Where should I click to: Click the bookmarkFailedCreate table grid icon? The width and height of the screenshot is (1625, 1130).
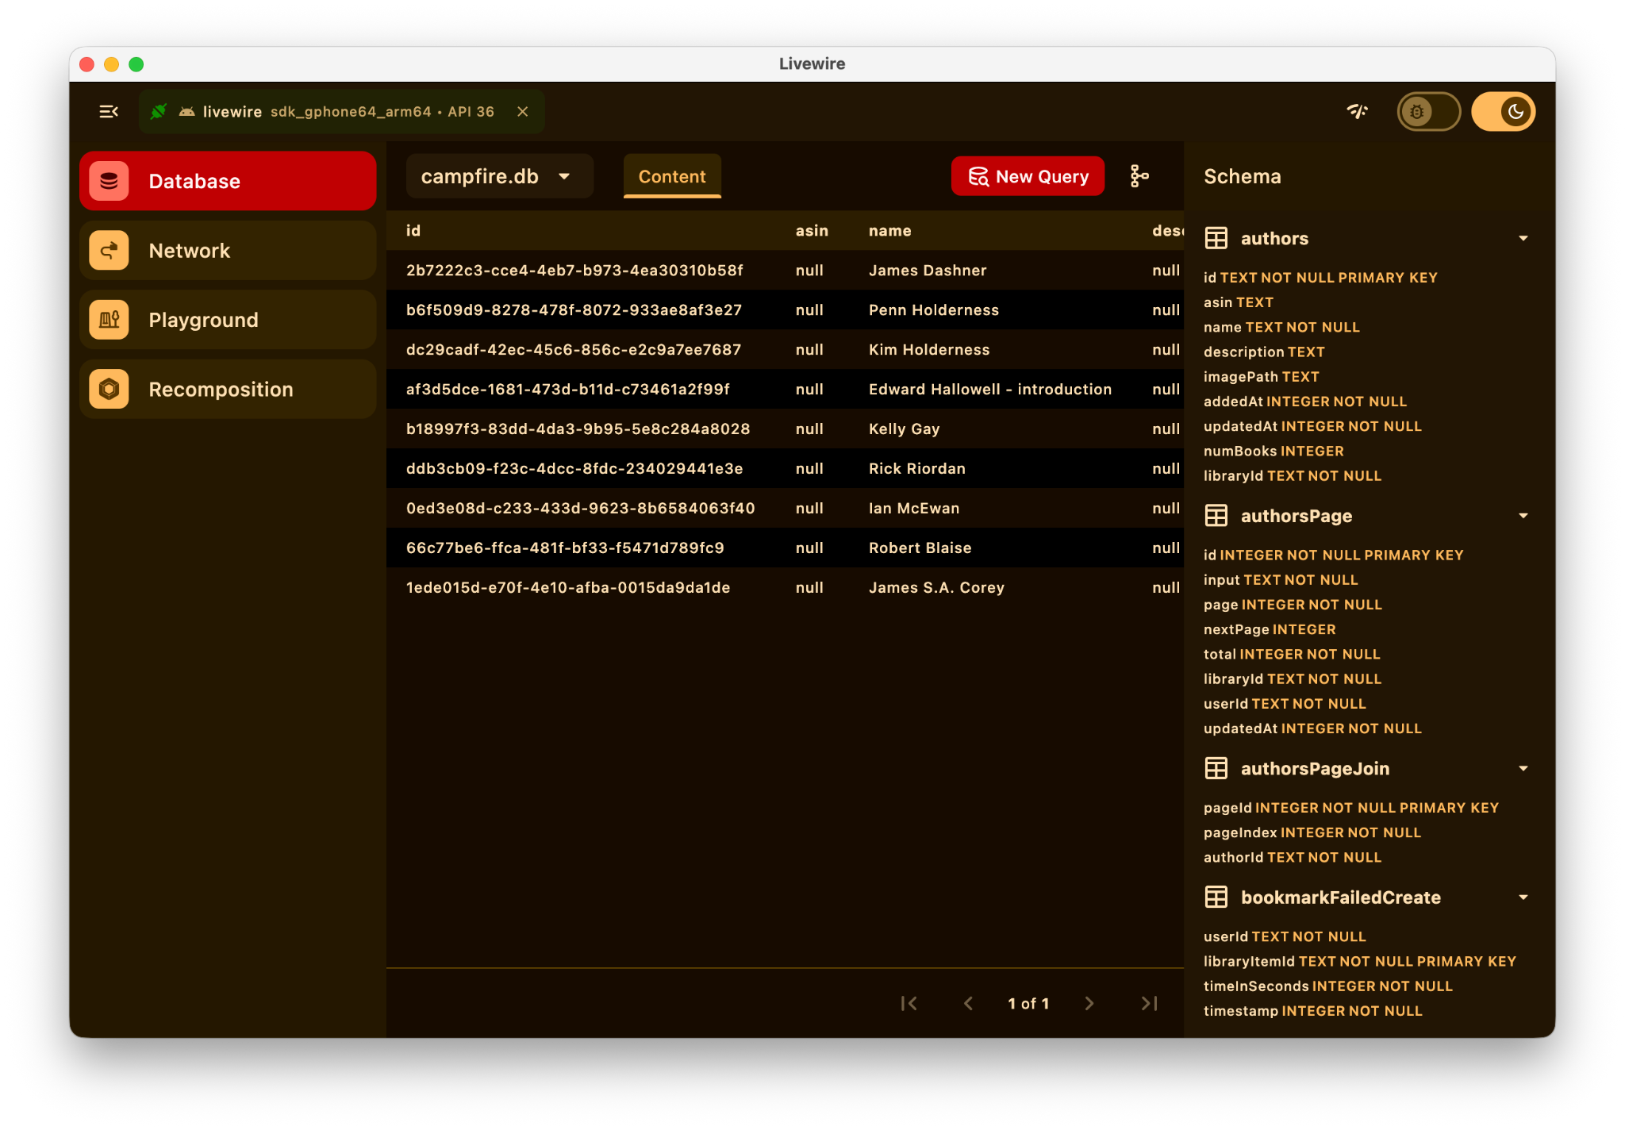click(1216, 897)
